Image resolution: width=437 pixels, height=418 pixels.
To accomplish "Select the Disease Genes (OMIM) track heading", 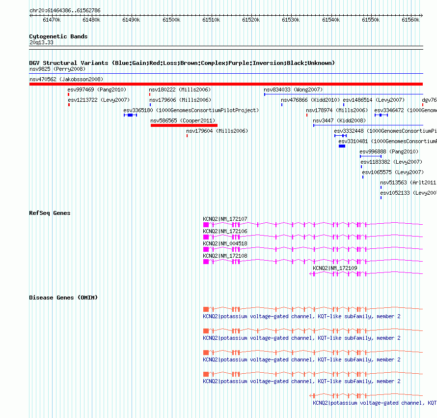I will (x=63, y=298).
